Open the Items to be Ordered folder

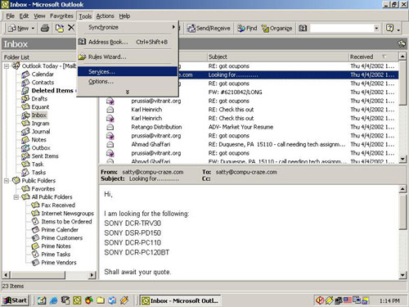(66, 222)
